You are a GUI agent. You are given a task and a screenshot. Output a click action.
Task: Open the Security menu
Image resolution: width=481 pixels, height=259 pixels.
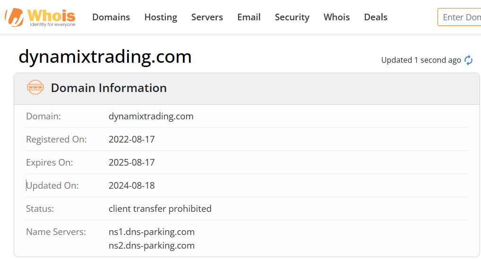292,17
